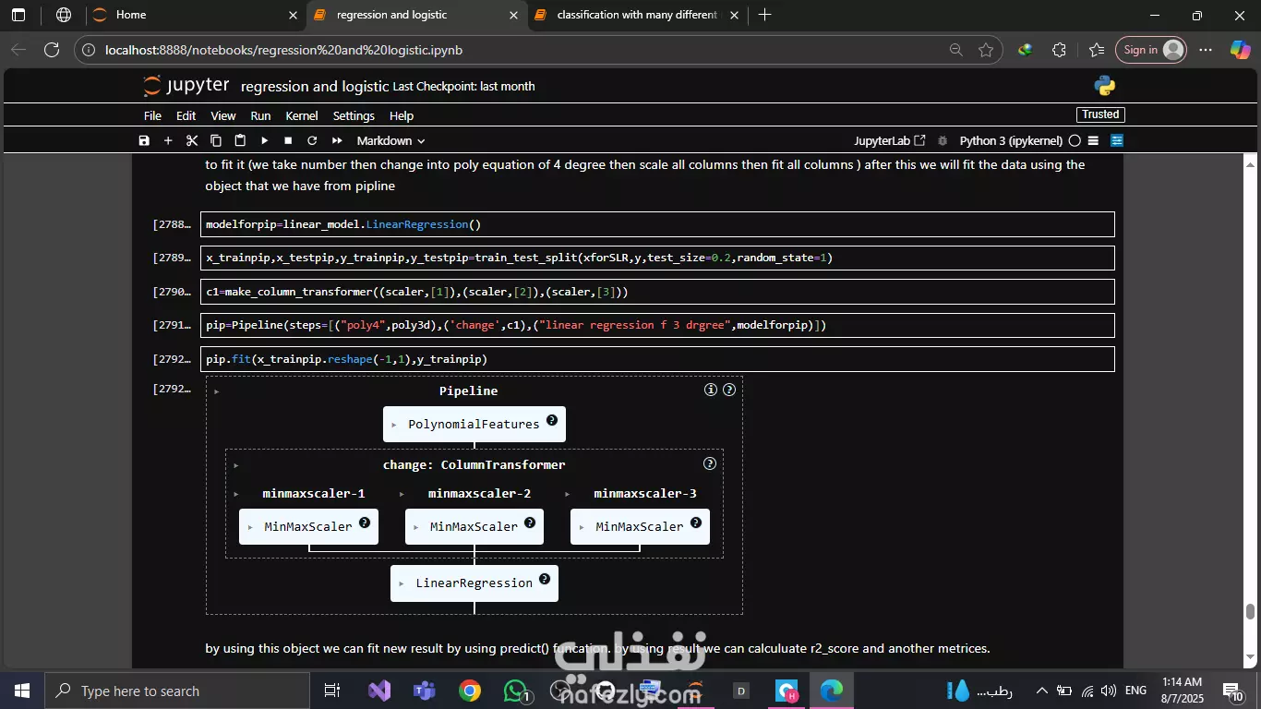
Task: Paste cell from clipboard icon
Action: click(x=240, y=140)
